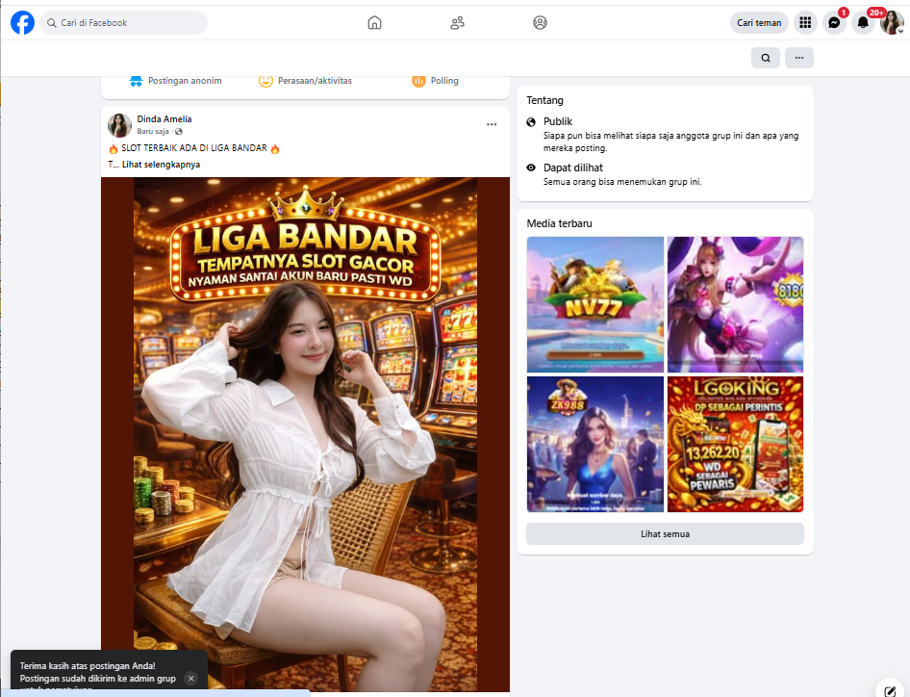Open the Liga Bandar post image

click(x=305, y=434)
